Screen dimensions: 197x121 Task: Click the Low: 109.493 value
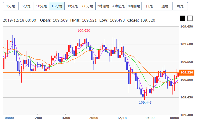coord(112,20)
